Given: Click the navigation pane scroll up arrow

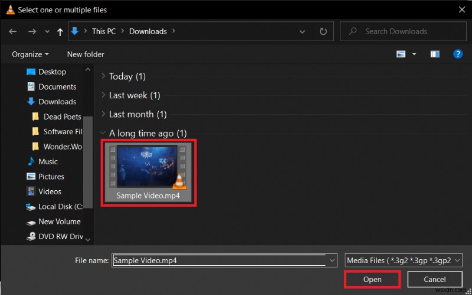Looking at the screenshot, I should 87,69.
